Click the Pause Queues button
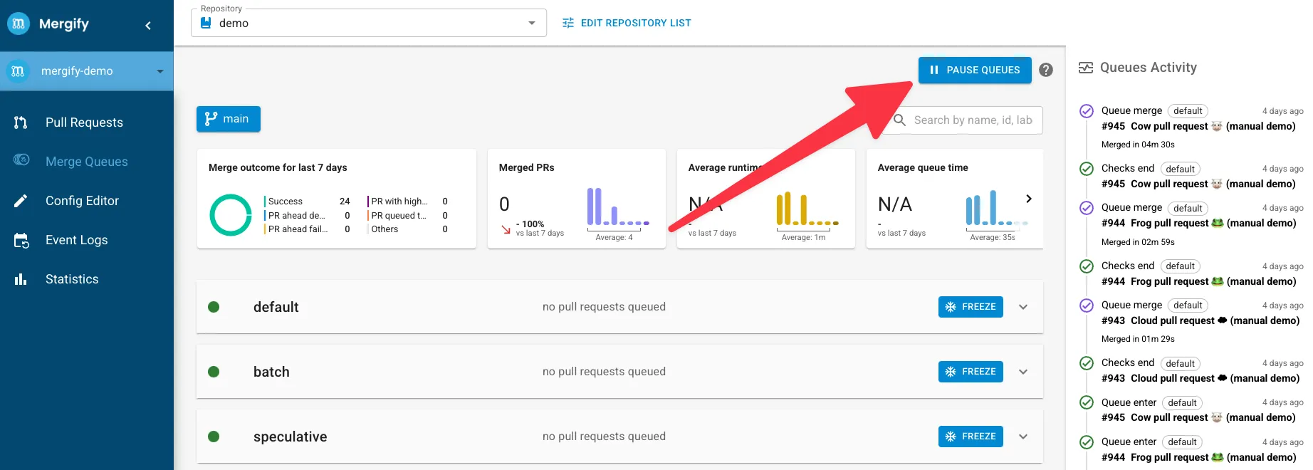 [975, 70]
